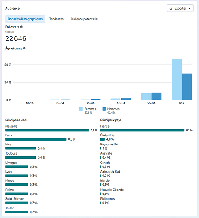The height and width of the screenshot is (218, 199).
Task: Click the 40 % y-axis label
Action: (x=8, y=65)
